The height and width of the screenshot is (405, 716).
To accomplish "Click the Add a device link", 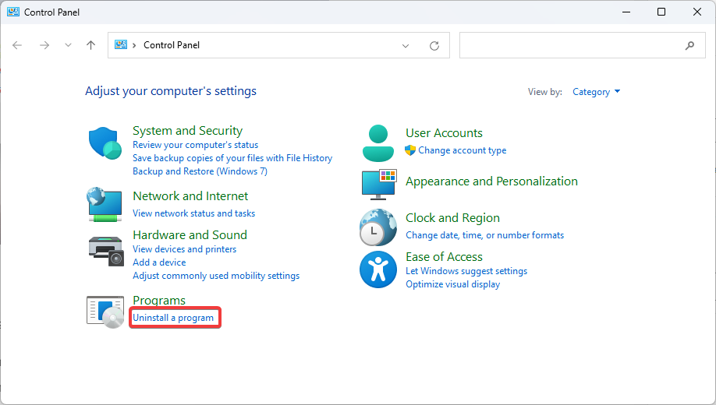I will [x=159, y=262].
